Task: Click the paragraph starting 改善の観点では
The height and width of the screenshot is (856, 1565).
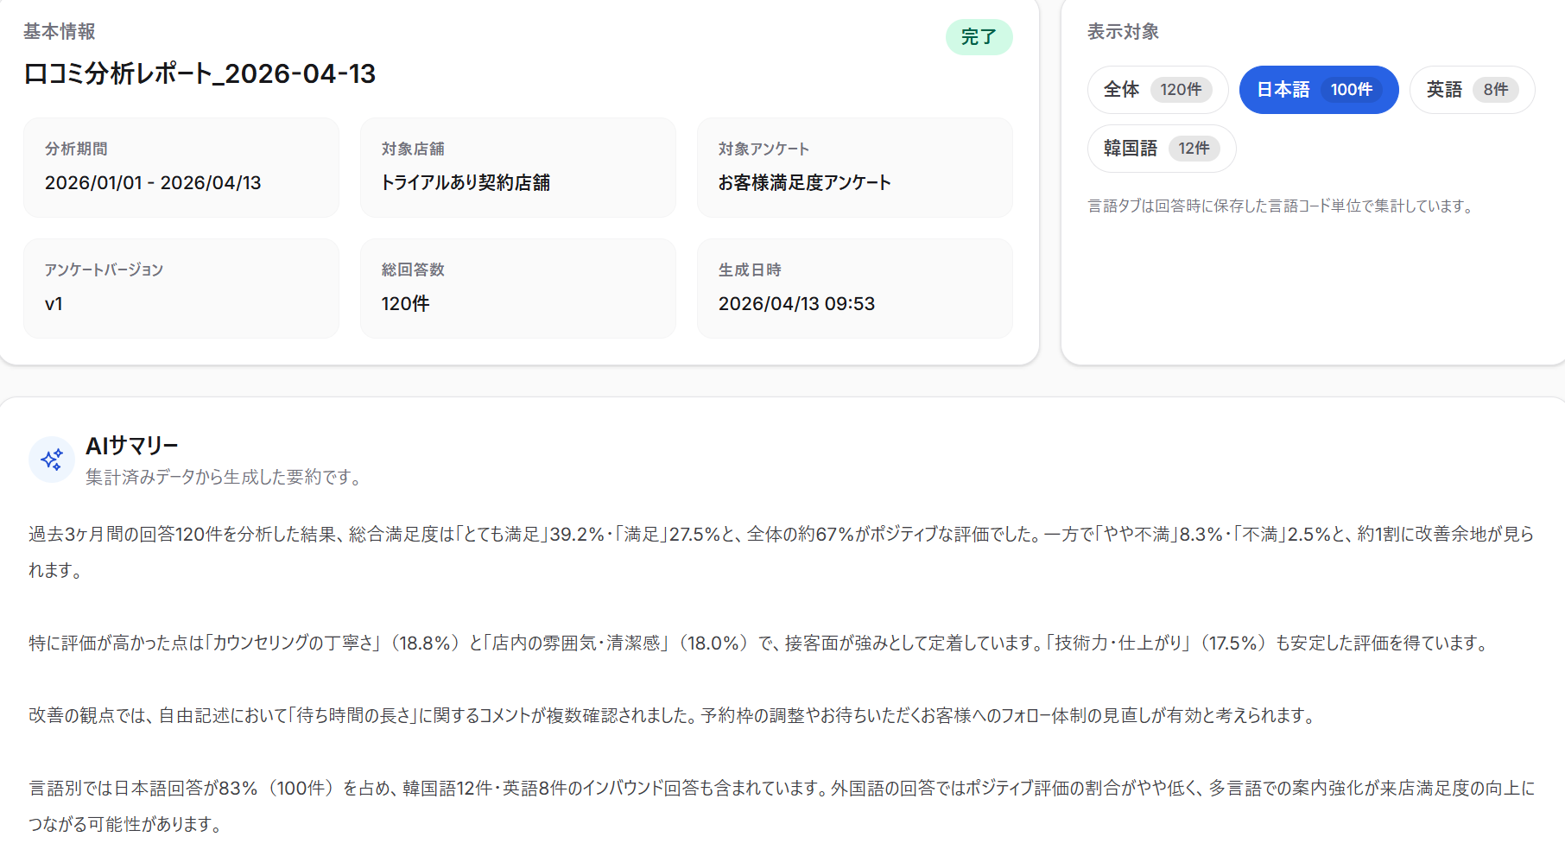Action: coord(674,715)
